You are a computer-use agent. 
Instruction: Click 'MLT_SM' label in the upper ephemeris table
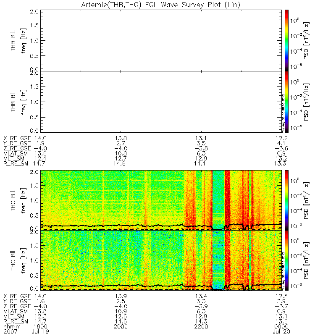coord(14,159)
